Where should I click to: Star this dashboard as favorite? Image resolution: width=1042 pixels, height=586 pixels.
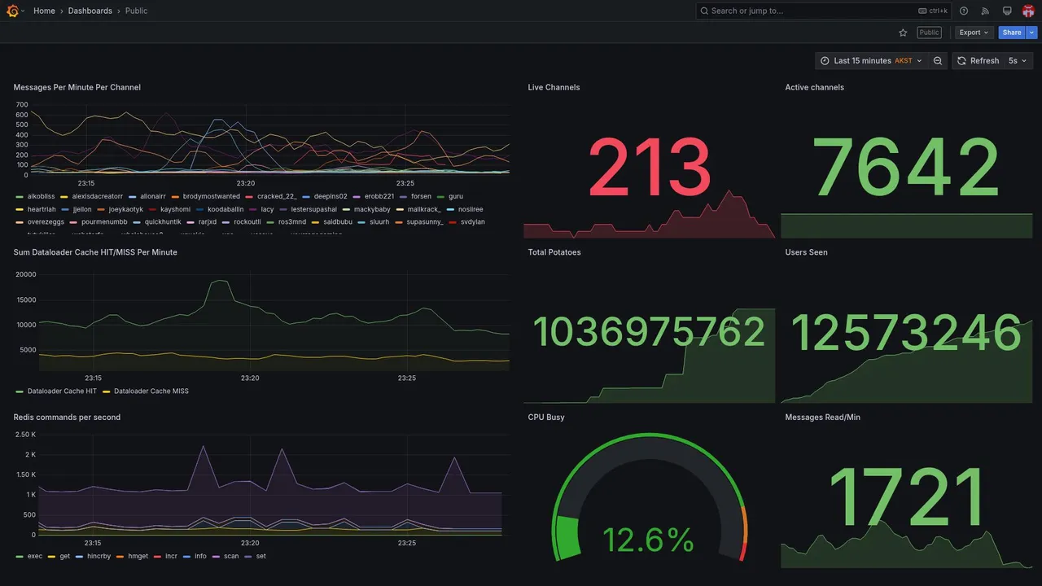tap(903, 33)
